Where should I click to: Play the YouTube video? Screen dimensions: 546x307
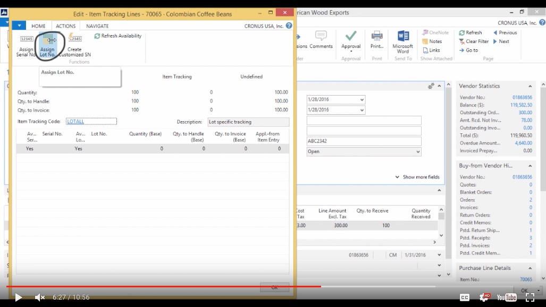click(19, 297)
